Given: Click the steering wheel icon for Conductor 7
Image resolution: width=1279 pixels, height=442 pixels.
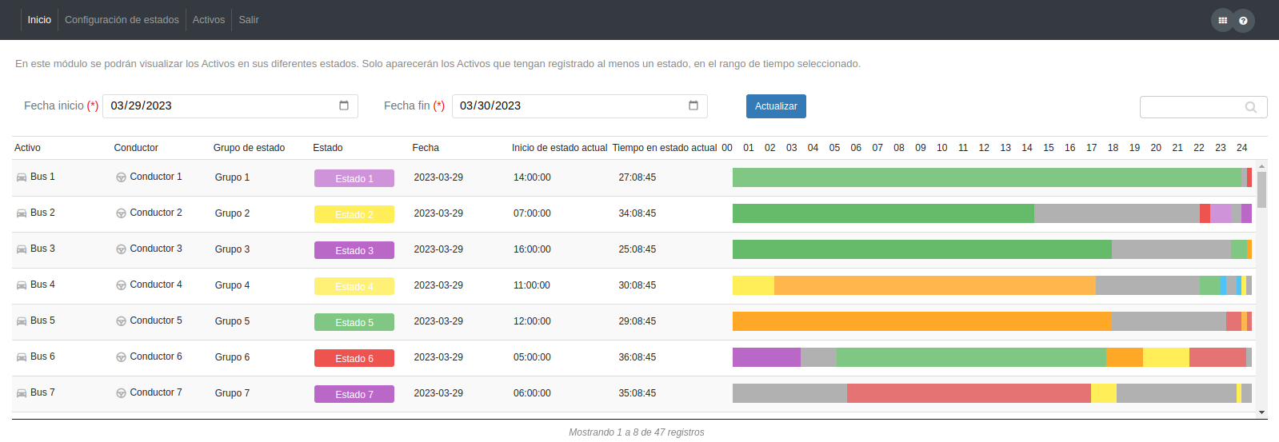Looking at the screenshot, I should [121, 393].
